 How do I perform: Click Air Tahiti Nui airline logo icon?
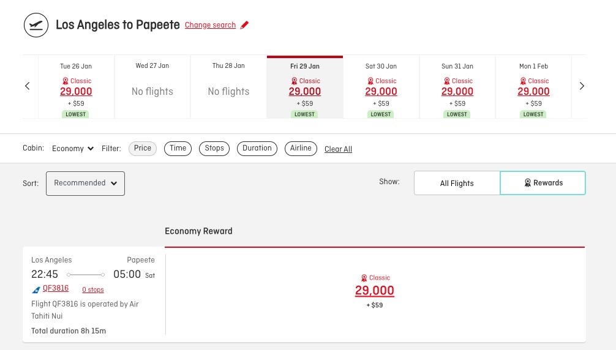coord(36,289)
